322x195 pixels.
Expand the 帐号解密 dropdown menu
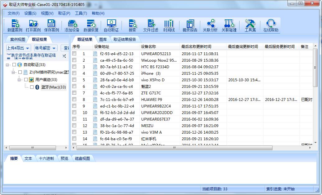click(x=46, y=48)
